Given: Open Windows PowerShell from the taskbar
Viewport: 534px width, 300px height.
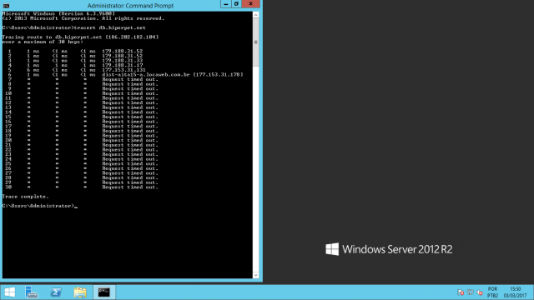Looking at the screenshot, I should click(56, 292).
